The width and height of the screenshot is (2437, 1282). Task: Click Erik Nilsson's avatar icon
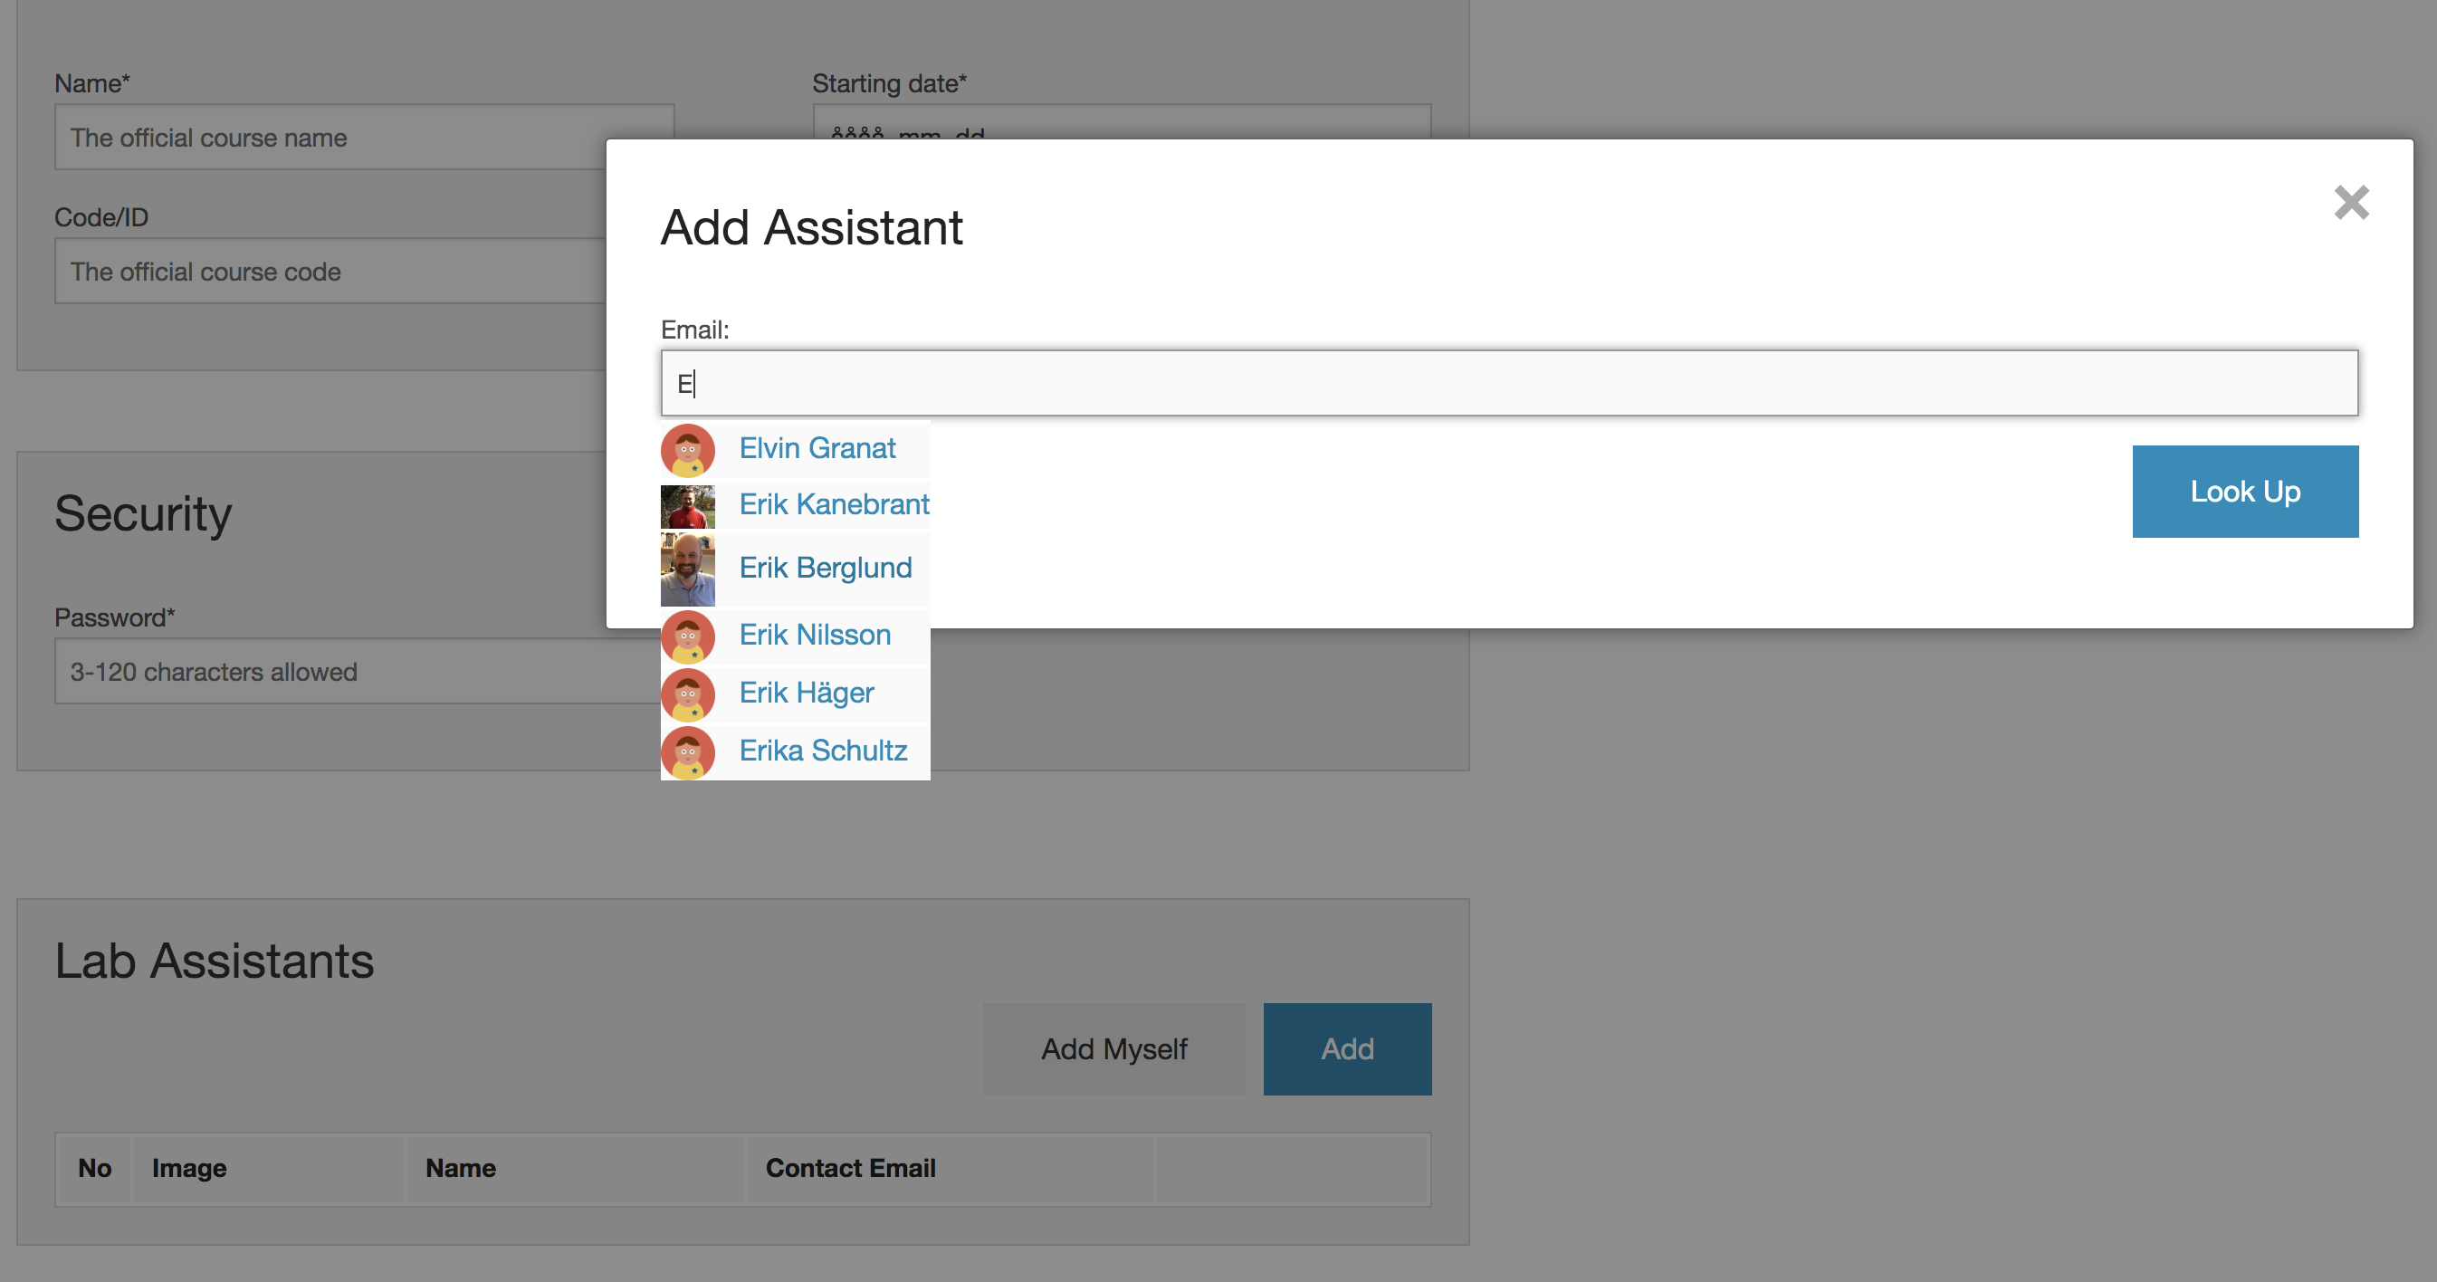point(688,636)
